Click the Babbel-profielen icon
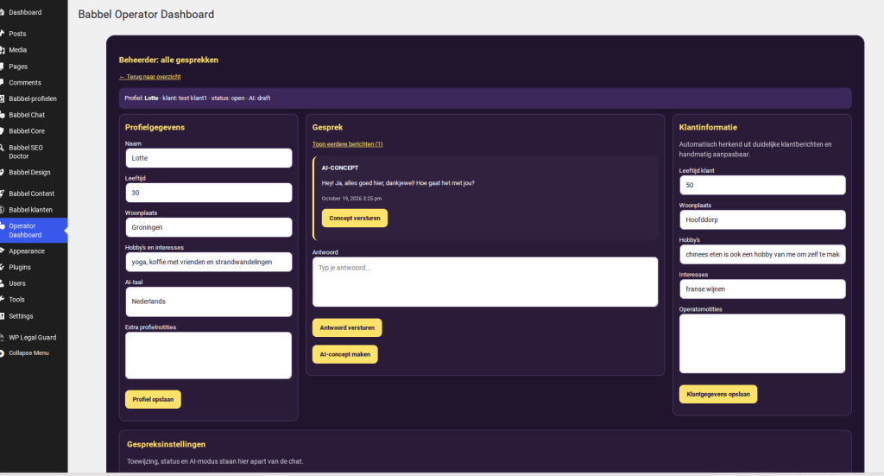The image size is (884, 476). click(x=3, y=98)
